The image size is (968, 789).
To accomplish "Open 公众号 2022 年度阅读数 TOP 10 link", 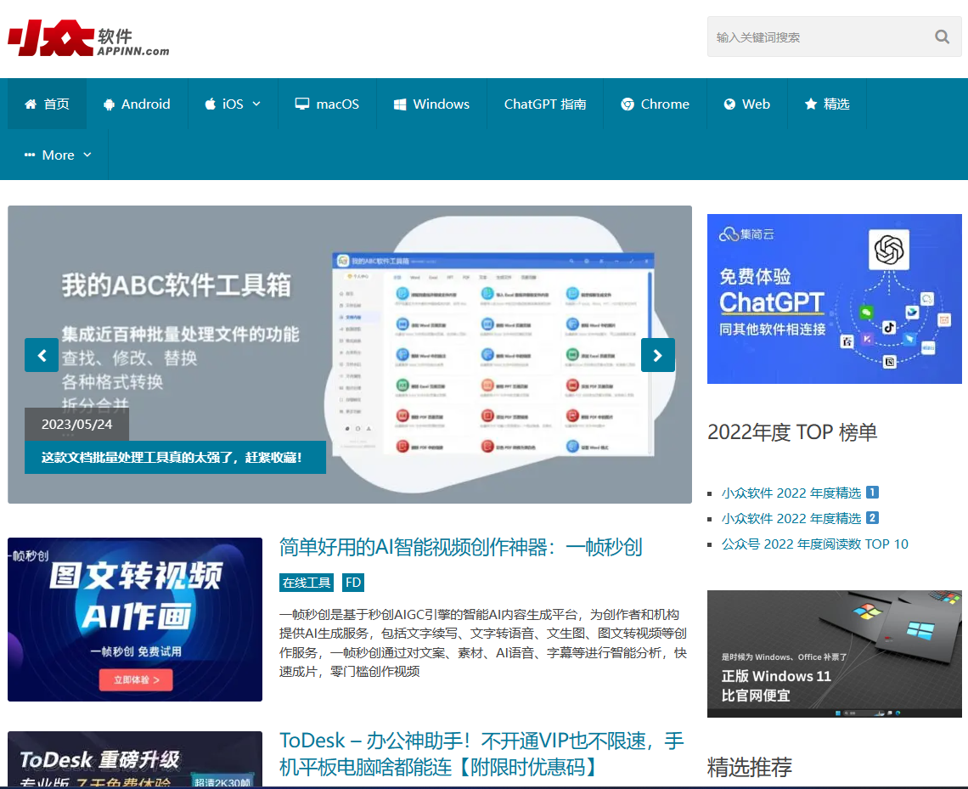I will click(x=815, y=544).
